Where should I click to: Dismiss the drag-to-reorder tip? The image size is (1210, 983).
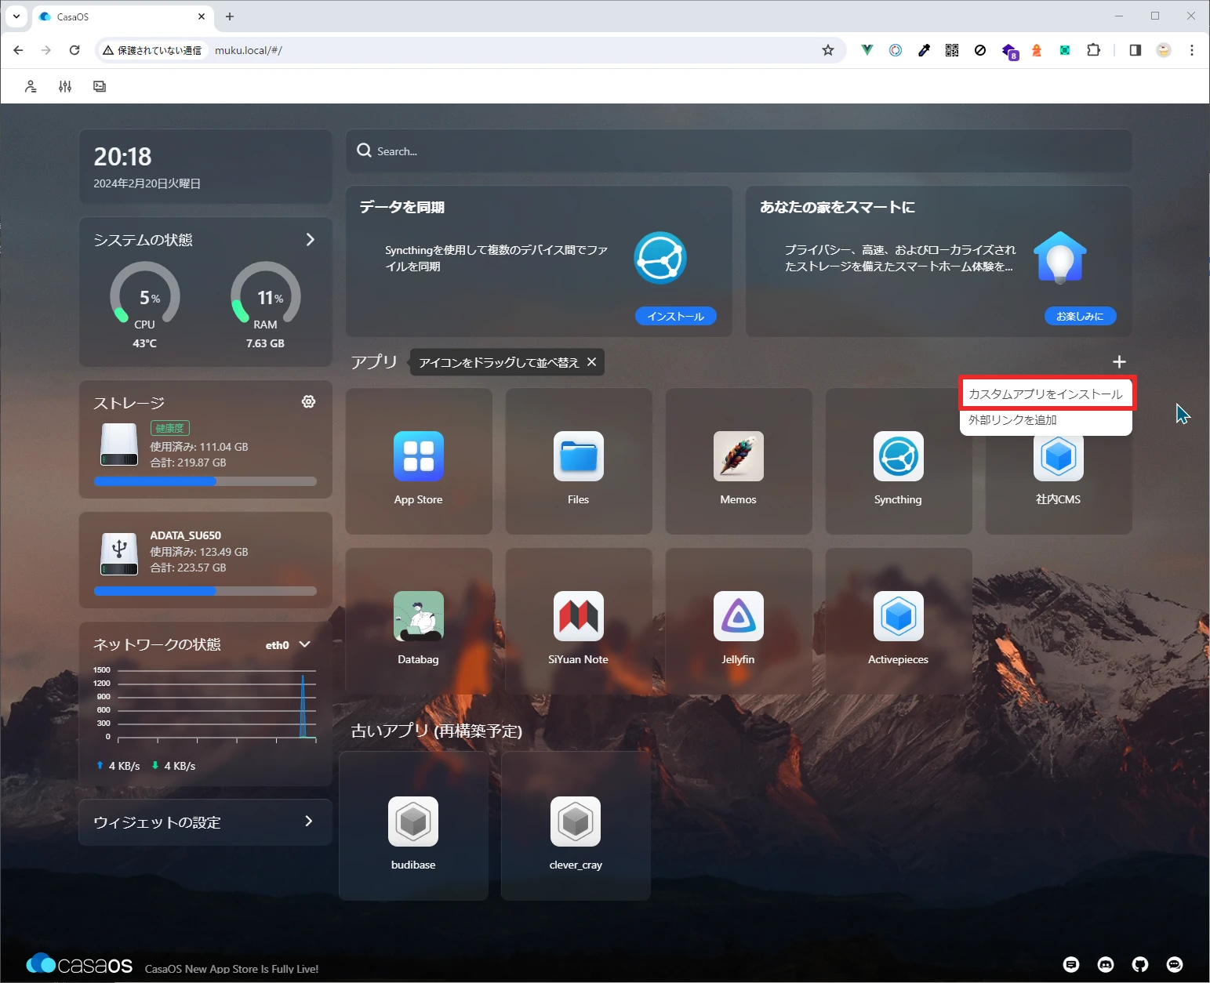pos(592,361)
